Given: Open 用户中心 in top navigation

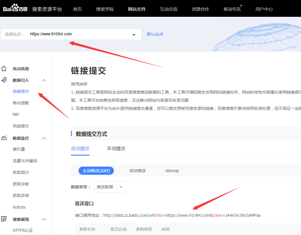Looking at the screenshot, I should 264,9.
